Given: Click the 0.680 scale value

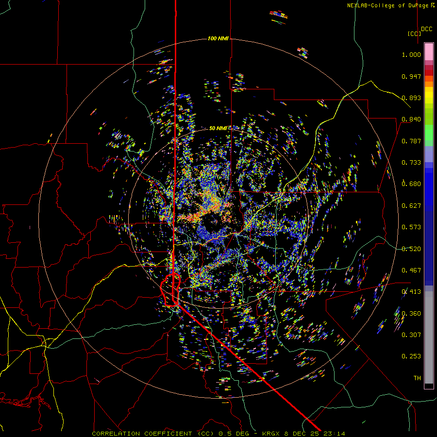Looking at the screenshot, I should coord(411,184).
